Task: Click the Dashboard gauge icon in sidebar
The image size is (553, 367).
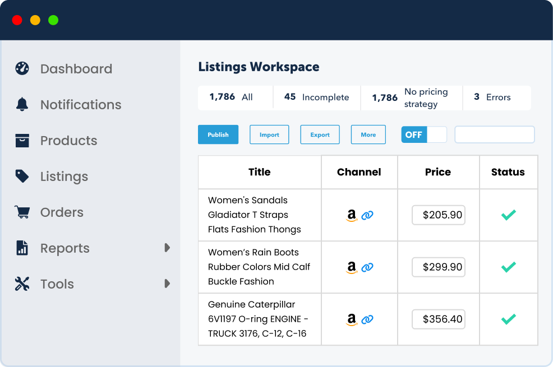Action: tap(22, 68)
